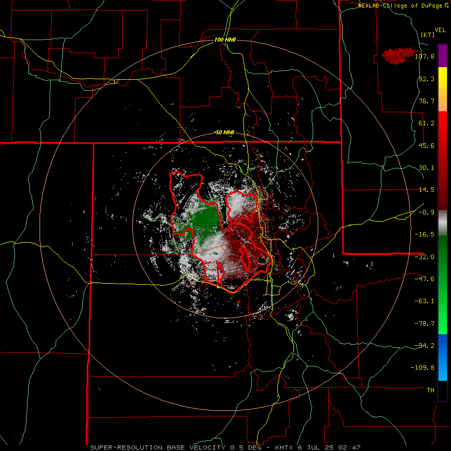The width and height of the screenshot is (451, 451).
Task: Click the VEL product label
Action: pos(440,30)
